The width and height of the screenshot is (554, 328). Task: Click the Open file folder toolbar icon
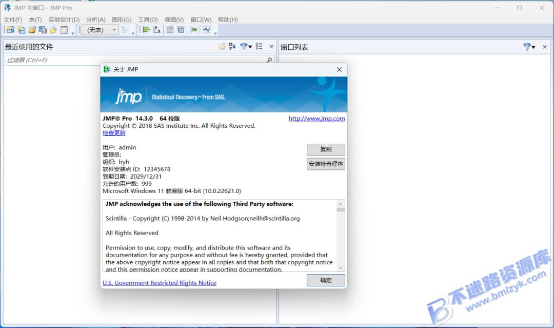(32, 30)
